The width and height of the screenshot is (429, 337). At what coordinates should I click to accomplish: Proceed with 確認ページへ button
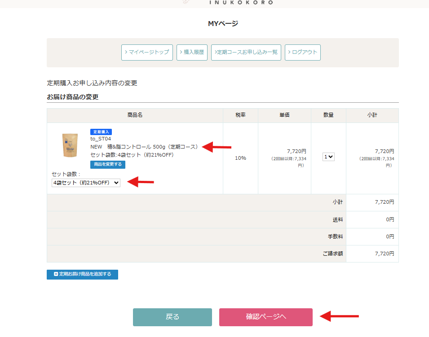[x=265, y=317]
